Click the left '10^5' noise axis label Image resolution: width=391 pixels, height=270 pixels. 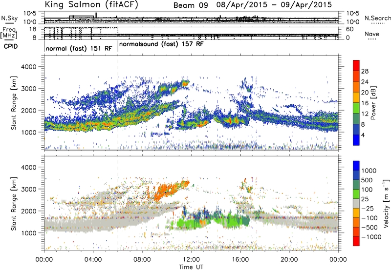[x=30, y=13]
